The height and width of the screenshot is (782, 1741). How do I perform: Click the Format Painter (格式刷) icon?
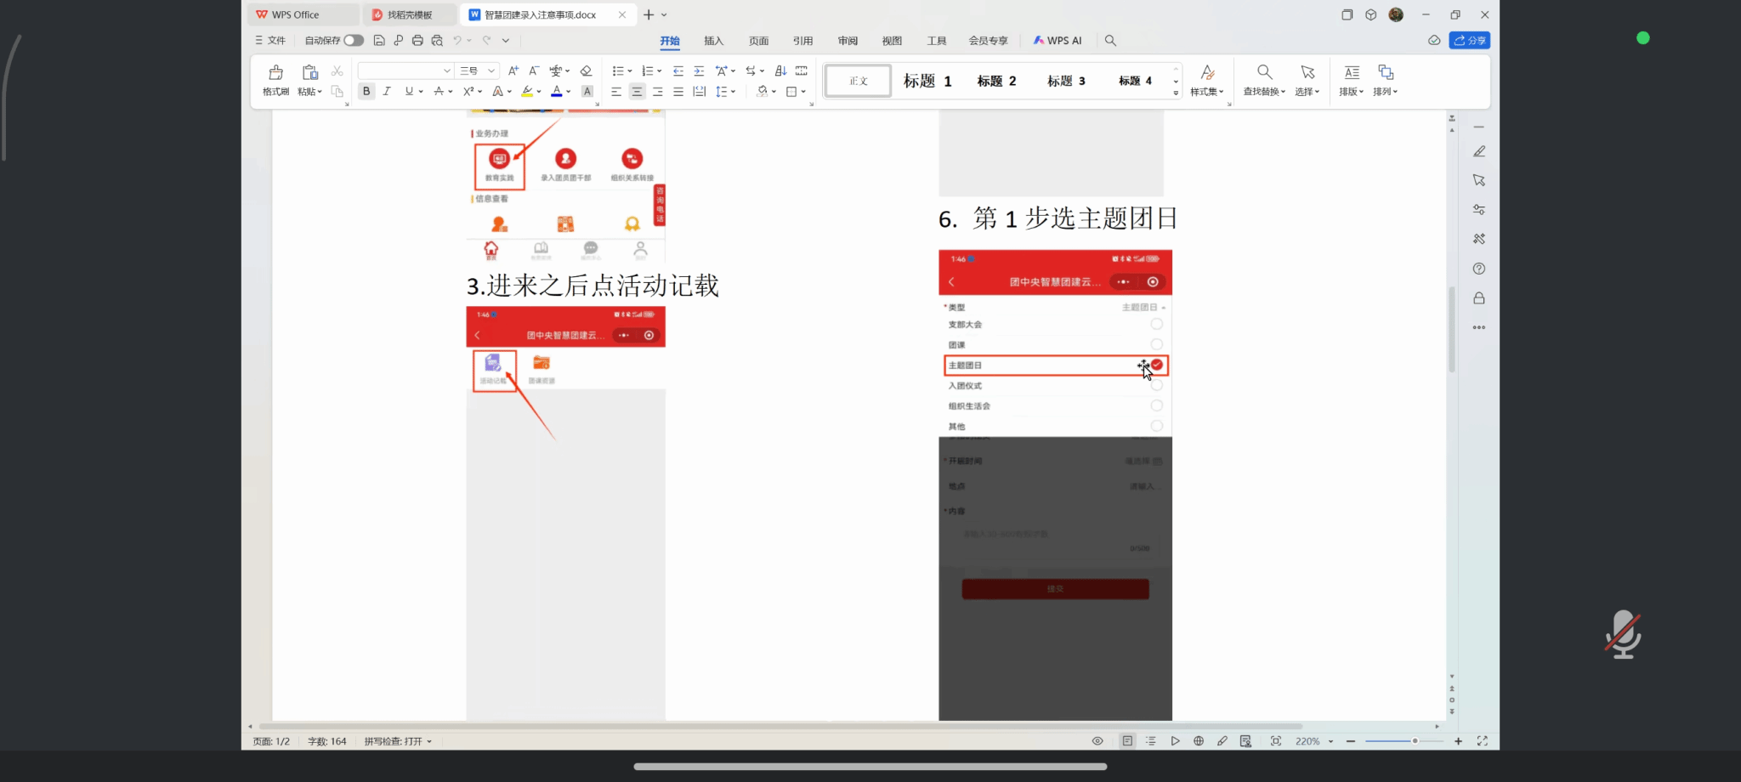click(x=275, y=73)
